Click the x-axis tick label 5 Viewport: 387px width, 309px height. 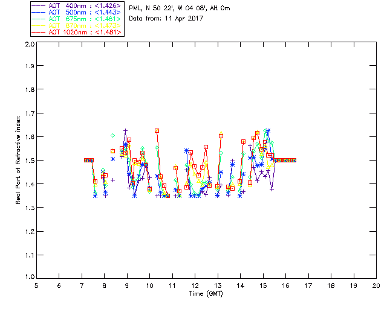36,285
